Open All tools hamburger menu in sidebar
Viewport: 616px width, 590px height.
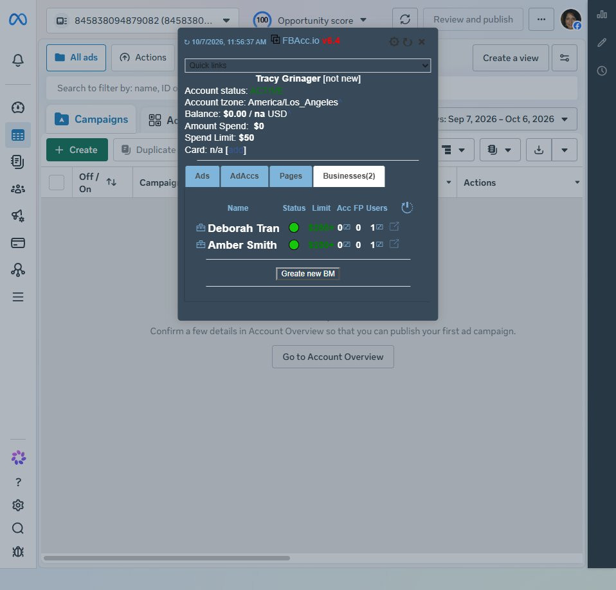(x=17, y=297)
